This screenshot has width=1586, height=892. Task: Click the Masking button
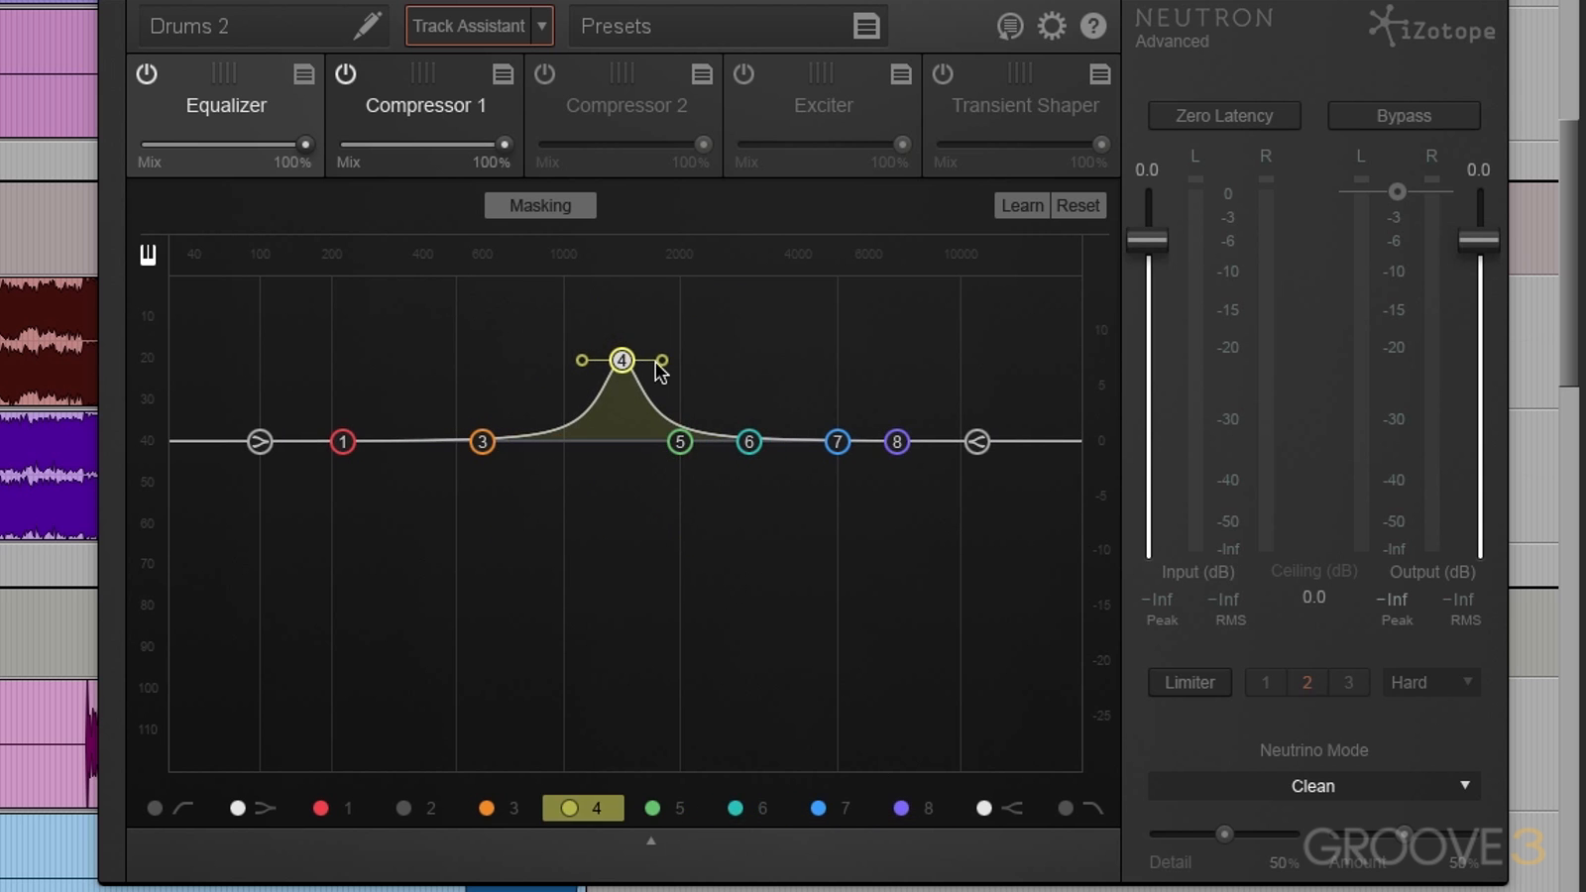point(540,205)
